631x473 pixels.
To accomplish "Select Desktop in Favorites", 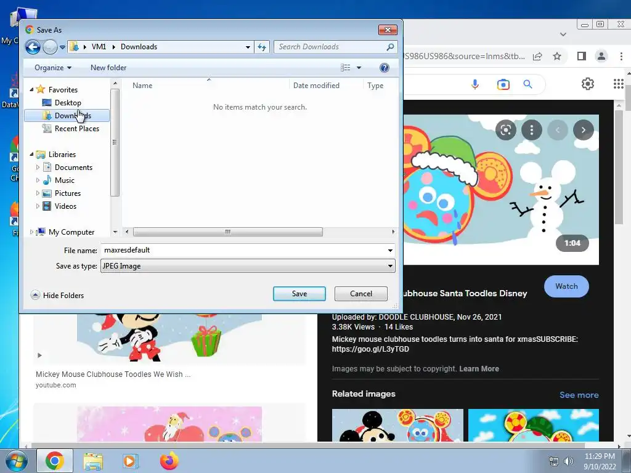I will [68, 103].
